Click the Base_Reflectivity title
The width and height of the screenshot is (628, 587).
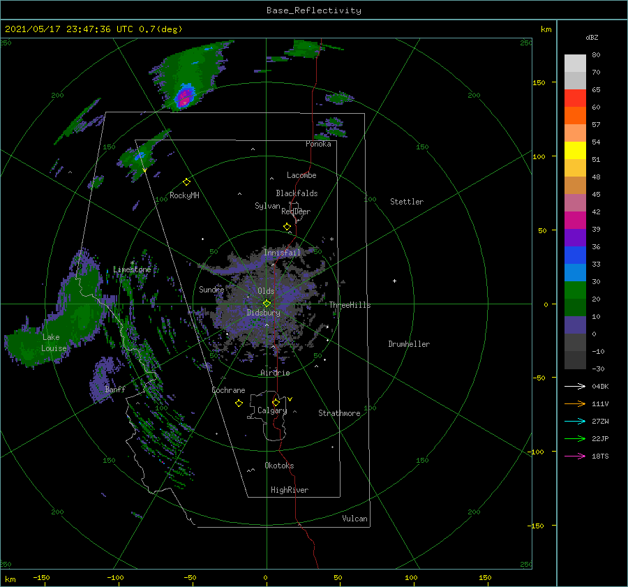(x=314, y=10)
